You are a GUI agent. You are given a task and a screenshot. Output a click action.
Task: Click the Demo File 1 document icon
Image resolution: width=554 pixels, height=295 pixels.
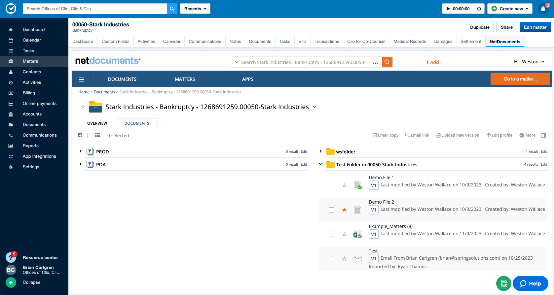click(x=358, y=185)
